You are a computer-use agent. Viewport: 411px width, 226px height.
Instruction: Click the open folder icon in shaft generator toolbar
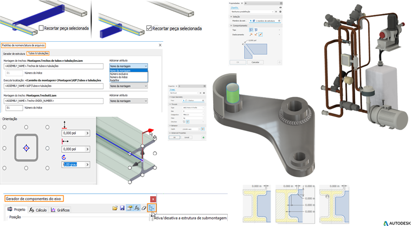pyautogui.click(x=115, y=208)
